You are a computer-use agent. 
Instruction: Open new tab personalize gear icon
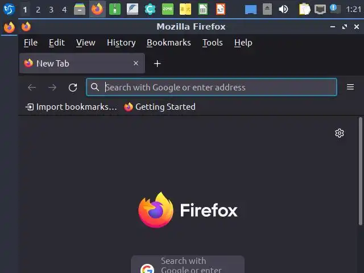pos(340,133)
